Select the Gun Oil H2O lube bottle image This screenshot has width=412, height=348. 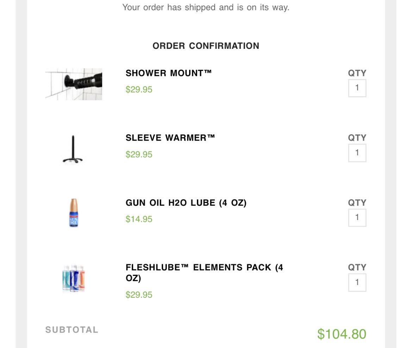coord(74,213)
